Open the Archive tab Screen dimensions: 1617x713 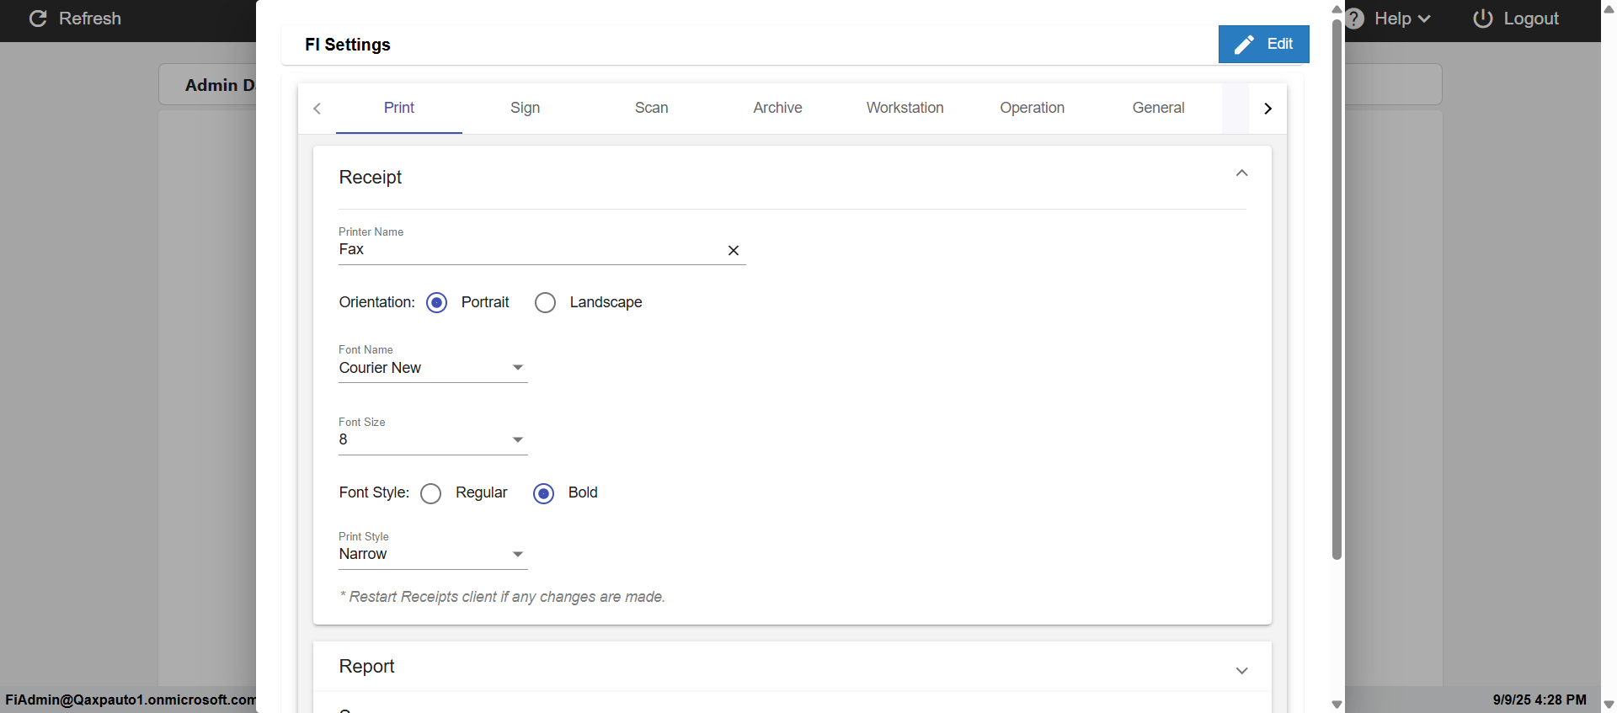(x=777, y=108)
